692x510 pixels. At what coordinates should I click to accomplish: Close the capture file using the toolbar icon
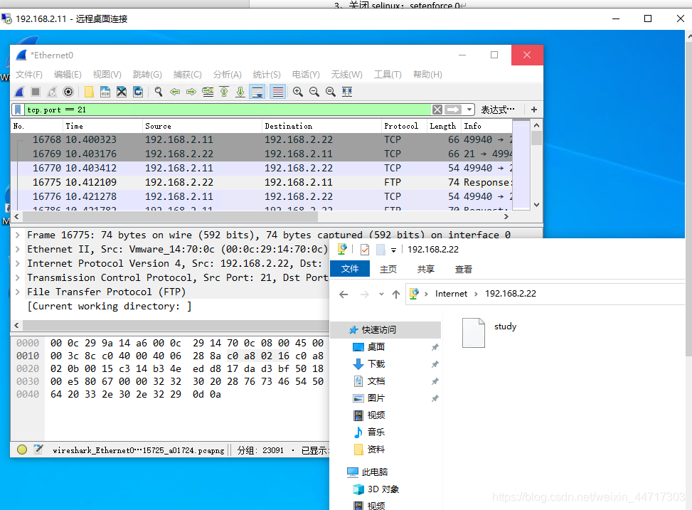(122, 92)
